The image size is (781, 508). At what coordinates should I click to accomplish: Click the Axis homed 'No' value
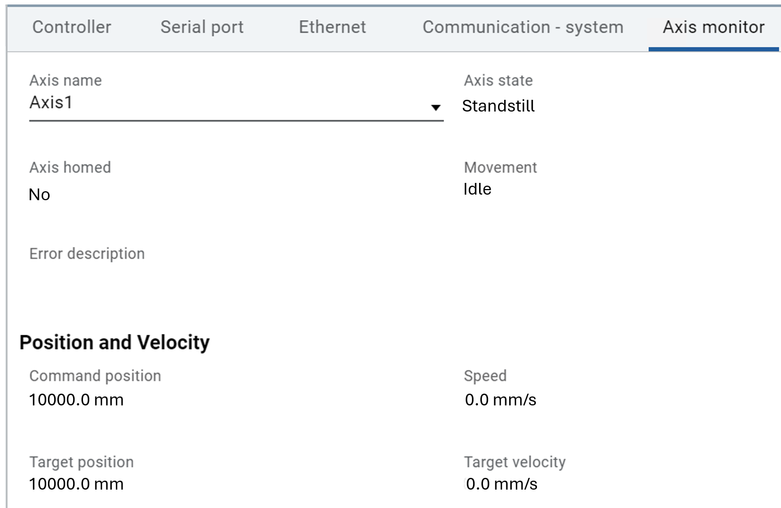[x=40, y=195]
